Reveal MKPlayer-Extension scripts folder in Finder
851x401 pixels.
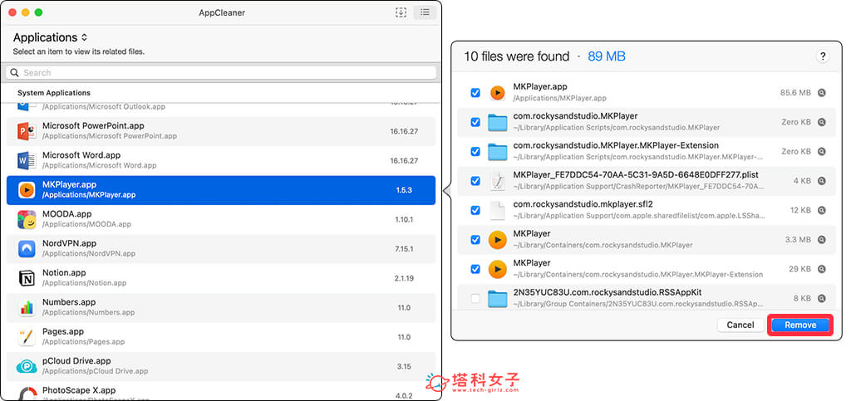pos(822,151)
